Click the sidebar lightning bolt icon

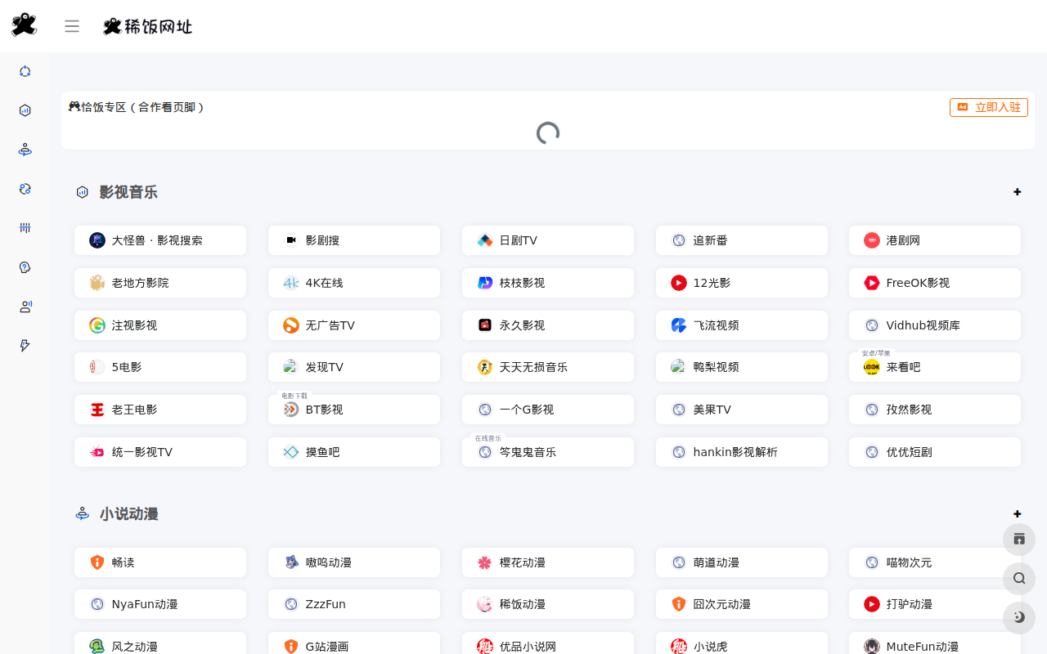pyautogui.click(x=25, y=346)
